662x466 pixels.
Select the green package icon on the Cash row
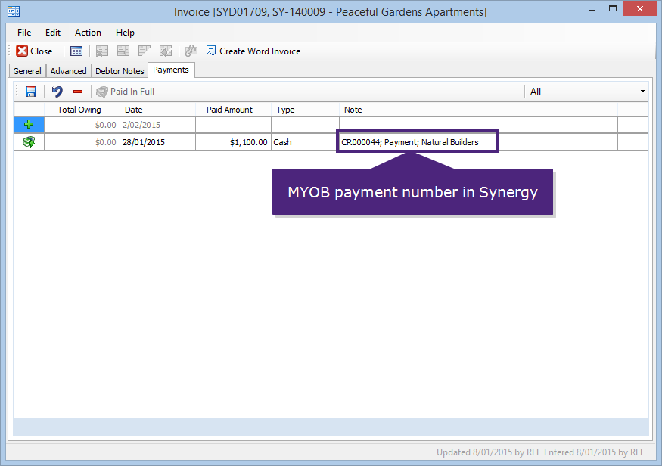(x=29, y=141)
